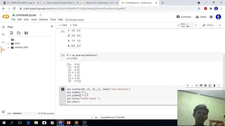This screenshot has height=126, width=225.
Task: Unmount Google Drive icon
Action: click(x=26, y=33)
